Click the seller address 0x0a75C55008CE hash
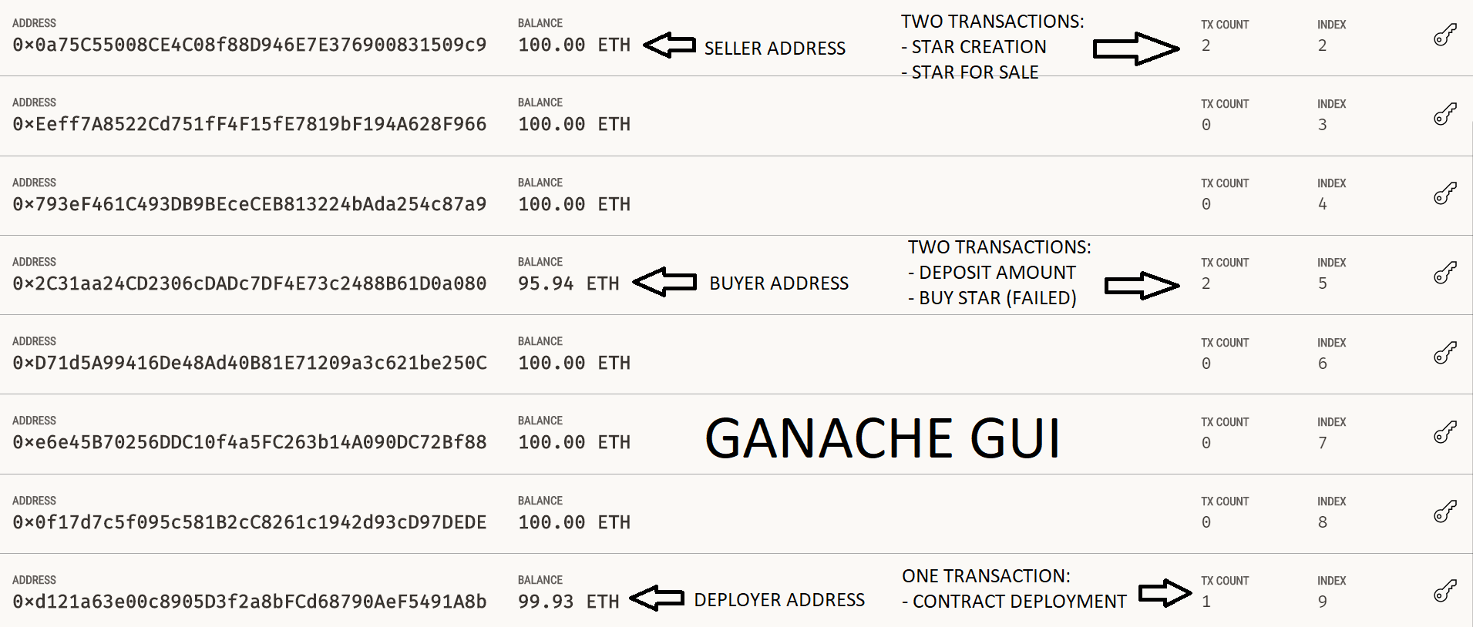Image resolution: width=1473 pixels, height=627 pixels. pyautogui.click(x=249, y=45)
